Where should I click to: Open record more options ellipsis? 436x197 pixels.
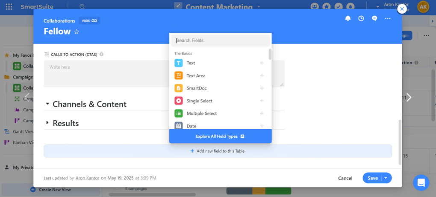click(x=388, y=18)
